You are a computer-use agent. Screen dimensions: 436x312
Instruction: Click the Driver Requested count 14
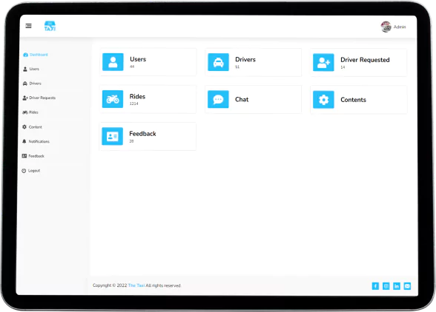[343, 67]
